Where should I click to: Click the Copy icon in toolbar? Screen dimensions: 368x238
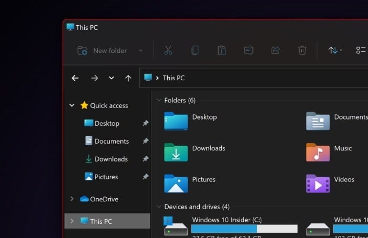pos(195,50)
